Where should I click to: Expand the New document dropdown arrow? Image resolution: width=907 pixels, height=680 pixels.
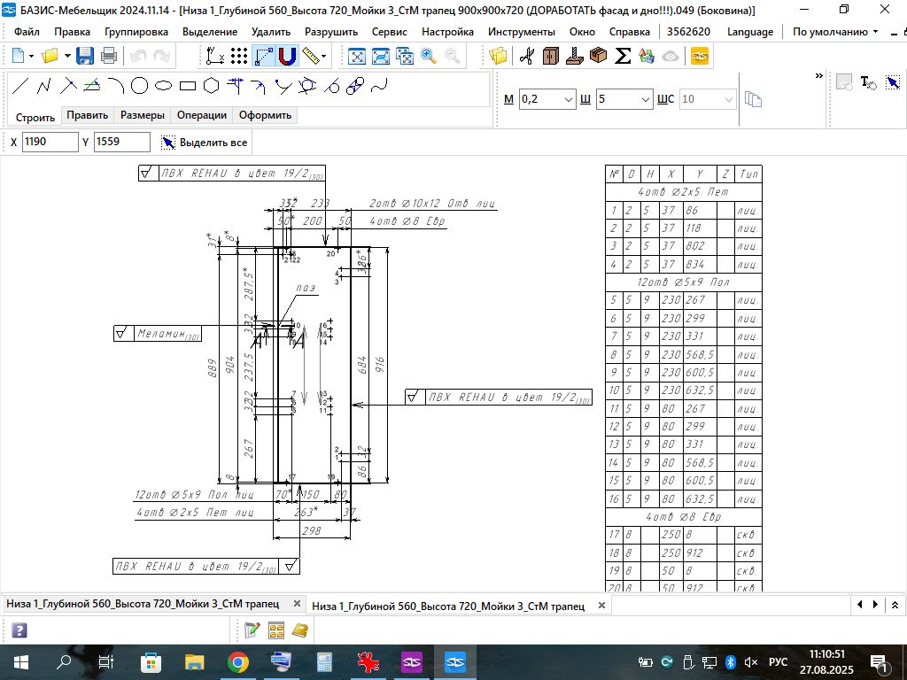pos(31,56)
